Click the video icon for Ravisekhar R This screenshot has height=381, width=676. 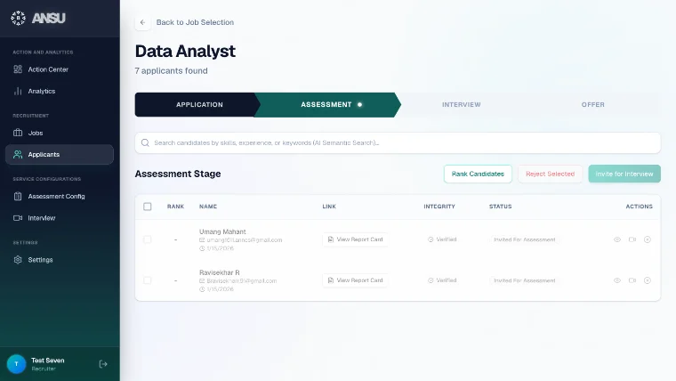coord(632,280)
